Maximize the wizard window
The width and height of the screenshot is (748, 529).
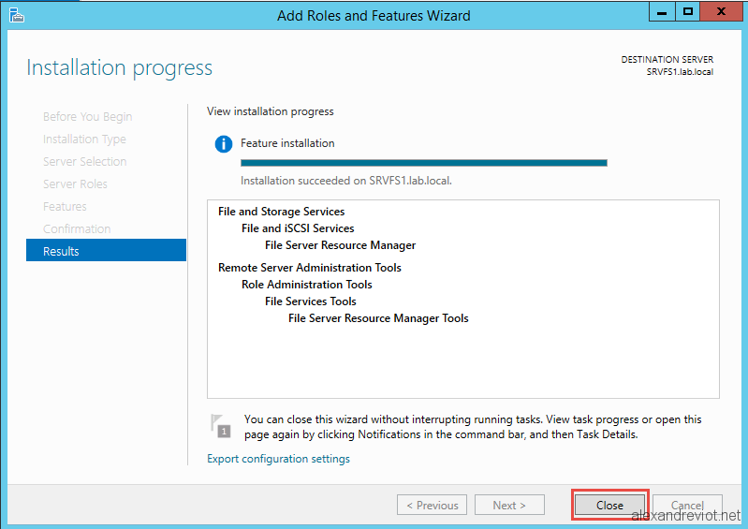click(x=687, y=11)
